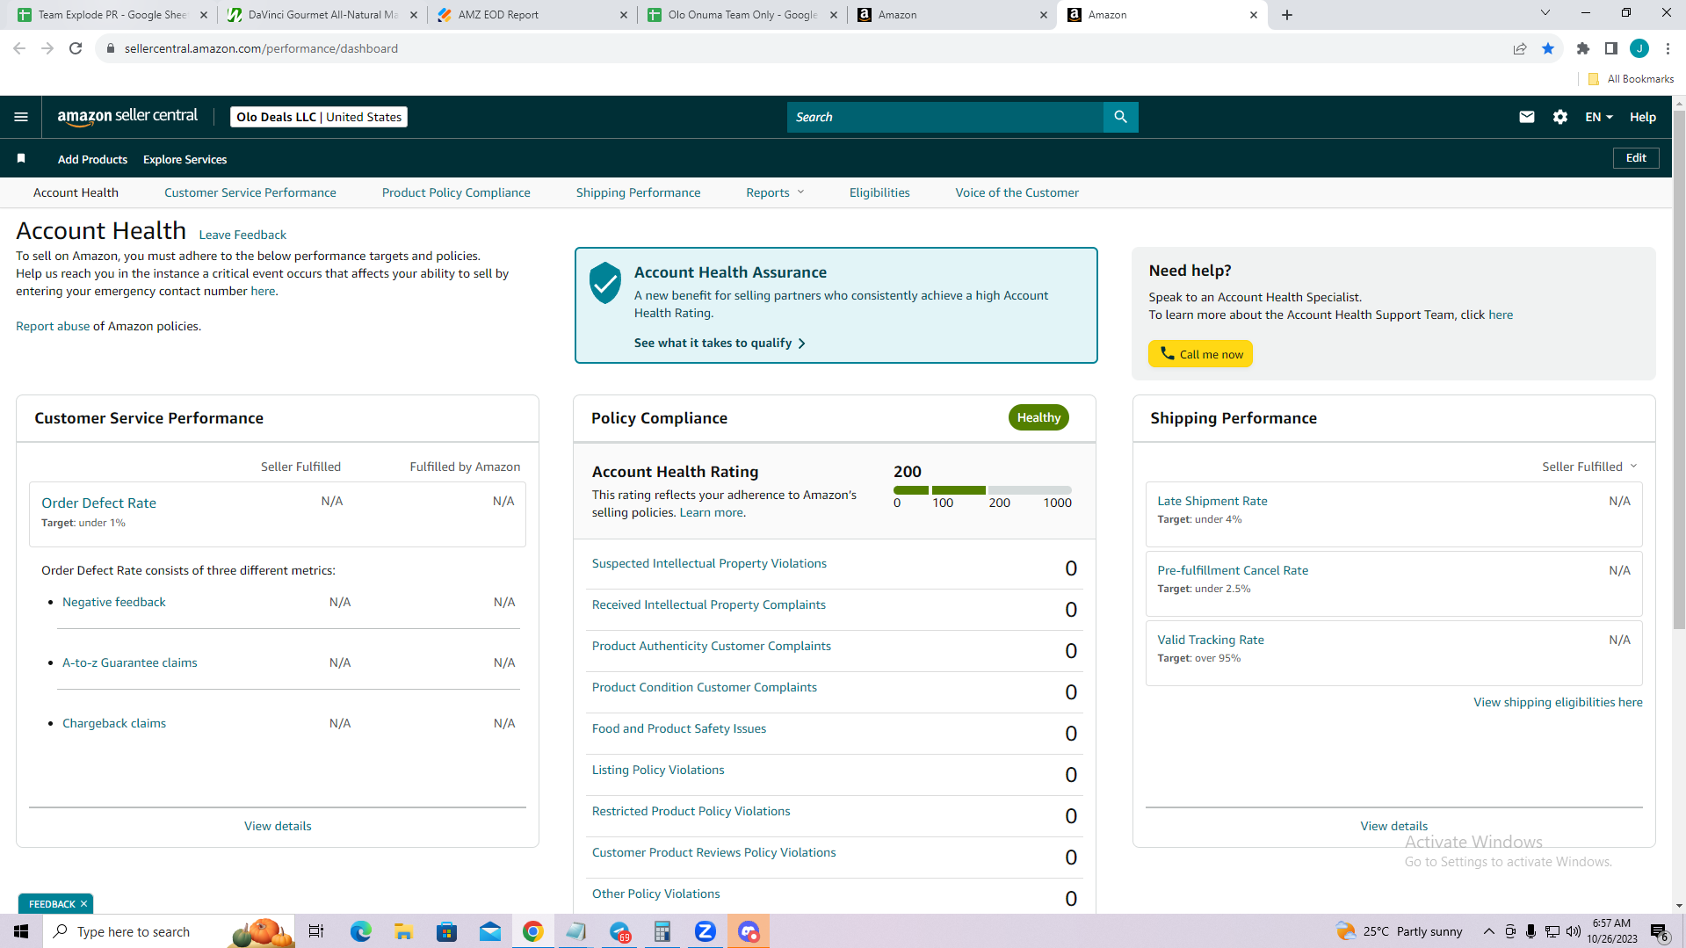Open the Eligibilities tab
1686x948 pixels.
click(879, 192)
